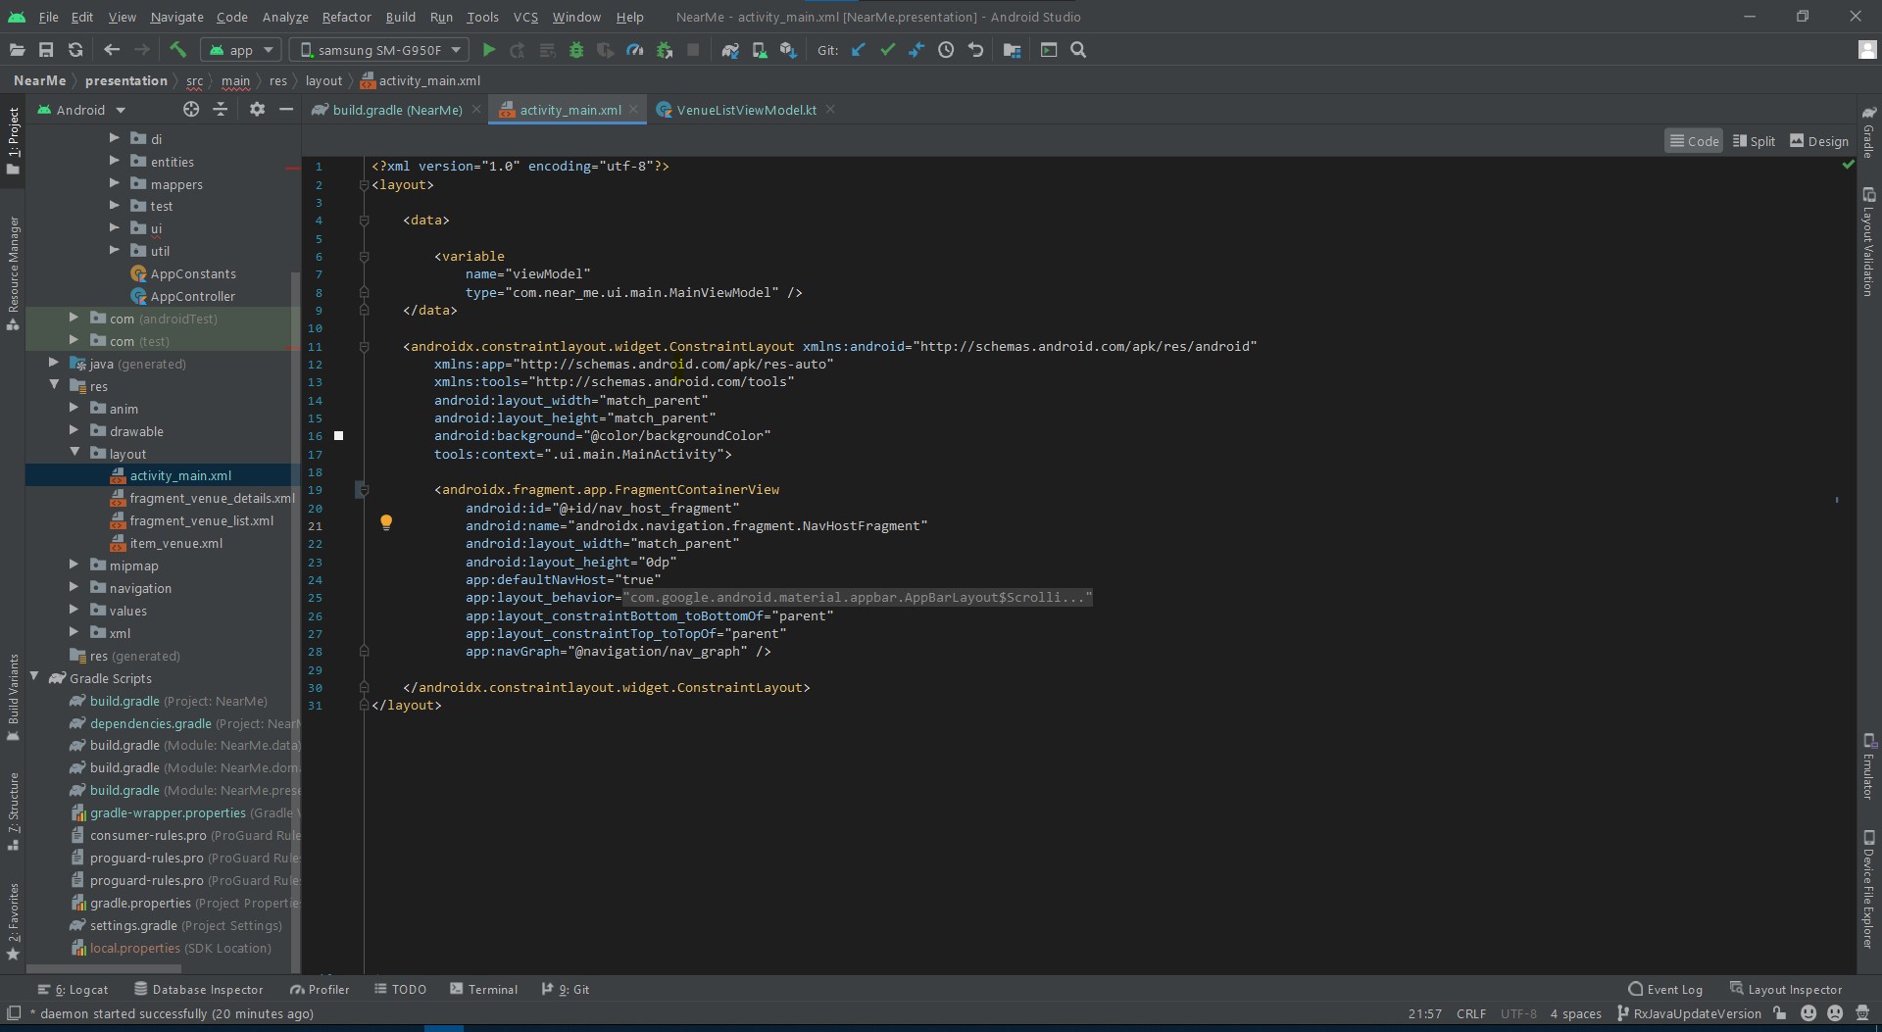Collapse the Gradle Scripts tree node
Screen dimensions: 1882x1032
[x=35, y=678]
